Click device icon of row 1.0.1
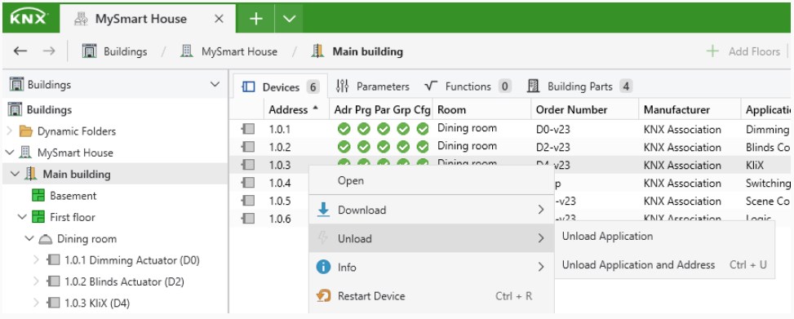 (247, 129)
